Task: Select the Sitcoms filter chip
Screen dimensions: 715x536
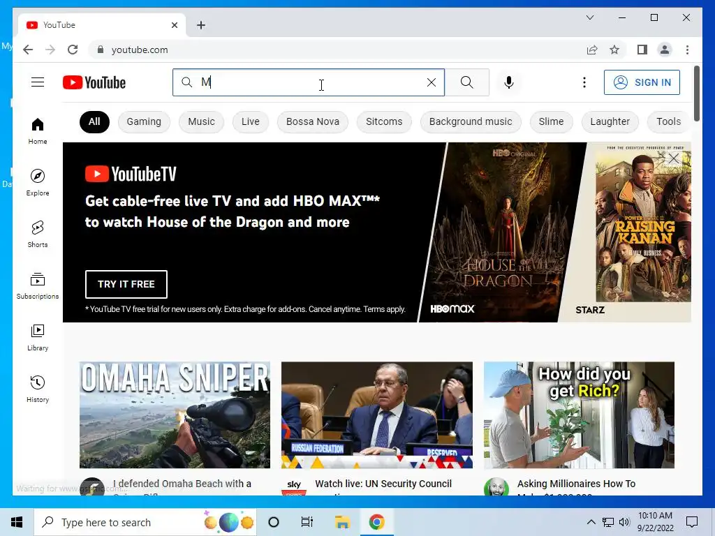Action: coord(384,121)
